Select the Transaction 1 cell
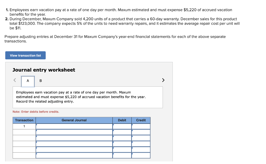The width and height of the screenshot is (266, 164). (x=24, y=126)
